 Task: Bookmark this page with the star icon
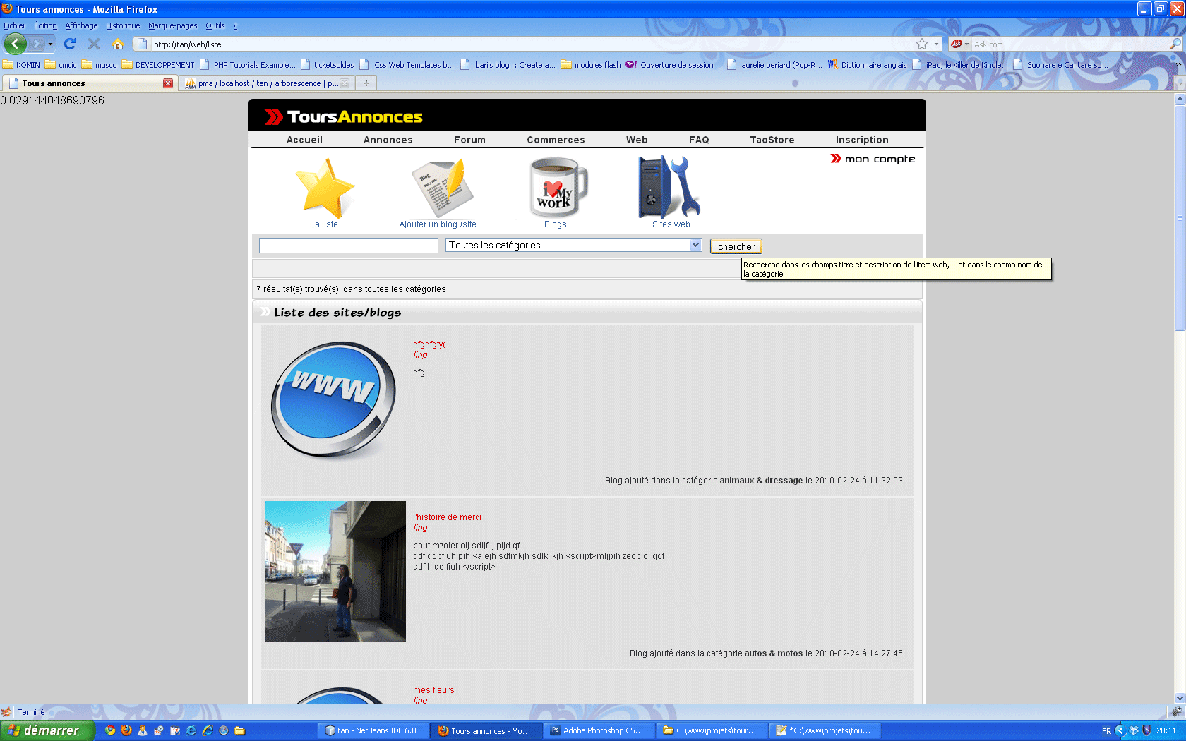[922, 44]
